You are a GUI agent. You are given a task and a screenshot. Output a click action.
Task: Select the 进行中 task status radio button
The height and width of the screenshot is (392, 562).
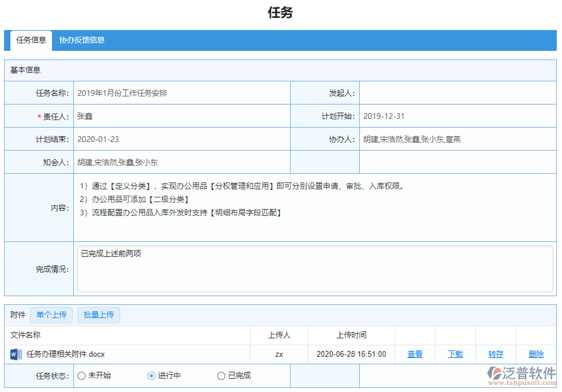coord(151,375)
